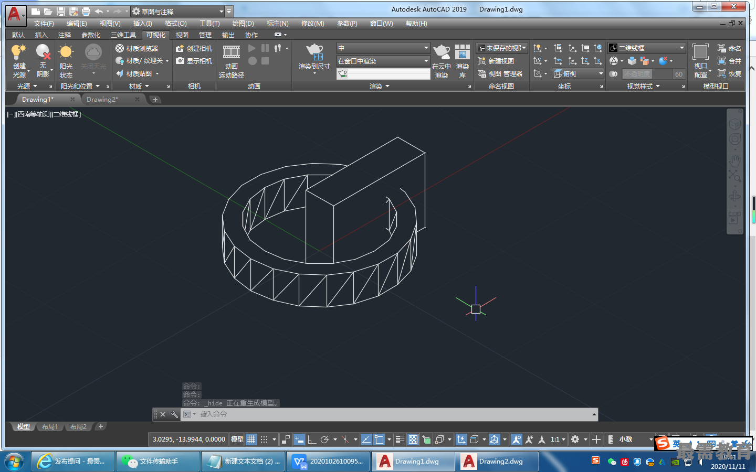Screen dimensions: 756x472
Task: Click the Named (命名) viewports button
Action: [729, 48]
